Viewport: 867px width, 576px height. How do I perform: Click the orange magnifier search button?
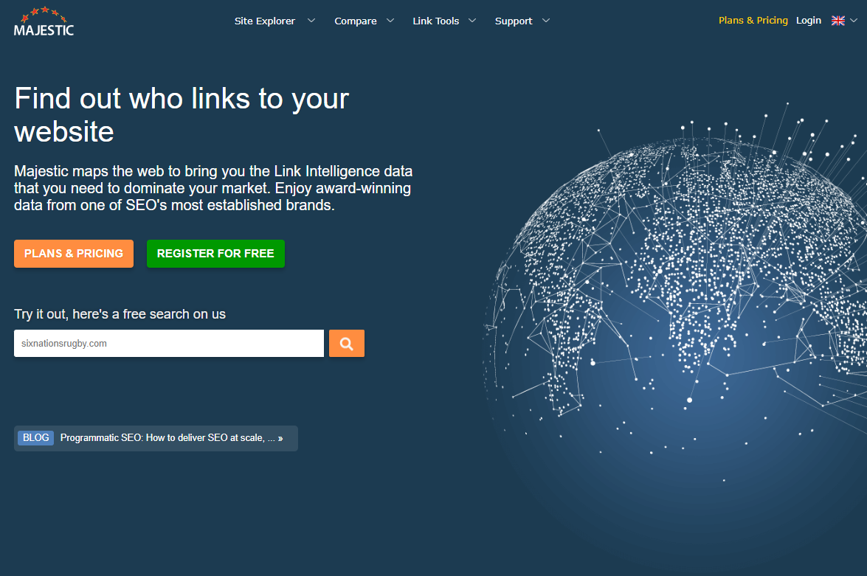tap(347, 343)
